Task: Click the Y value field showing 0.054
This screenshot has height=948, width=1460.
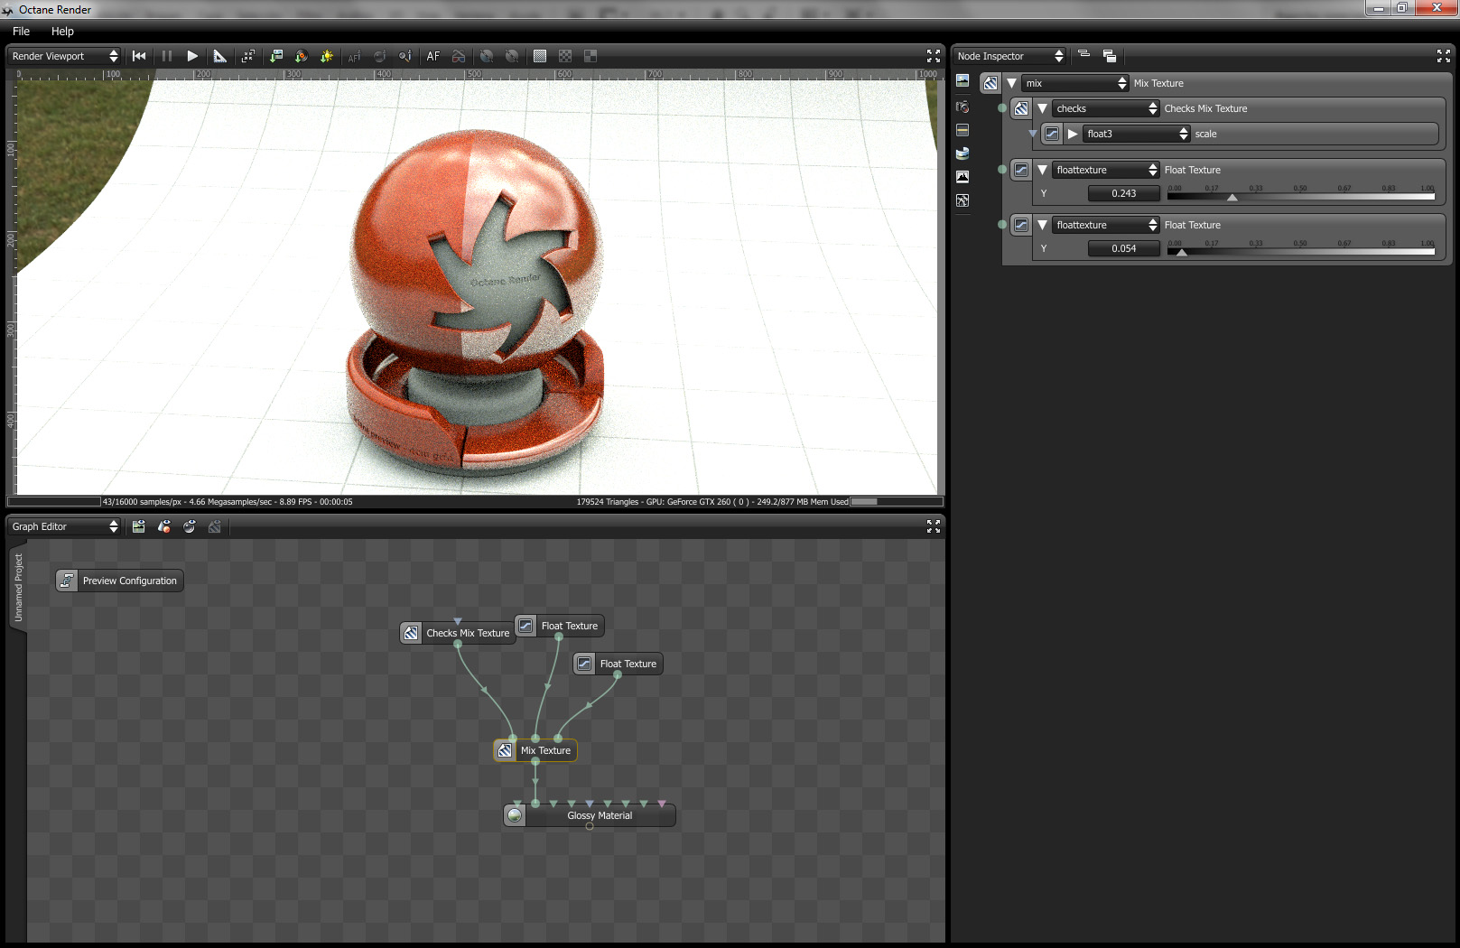Action: [x=1124, y=248]
